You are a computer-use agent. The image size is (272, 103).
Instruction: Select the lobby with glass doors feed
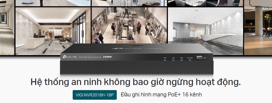pyautogui.click(x=53, y=30)
